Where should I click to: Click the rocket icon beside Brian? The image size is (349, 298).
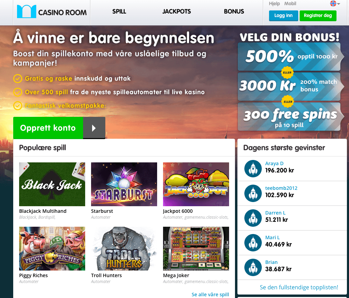pyautogui.click(x=253, y=267)
